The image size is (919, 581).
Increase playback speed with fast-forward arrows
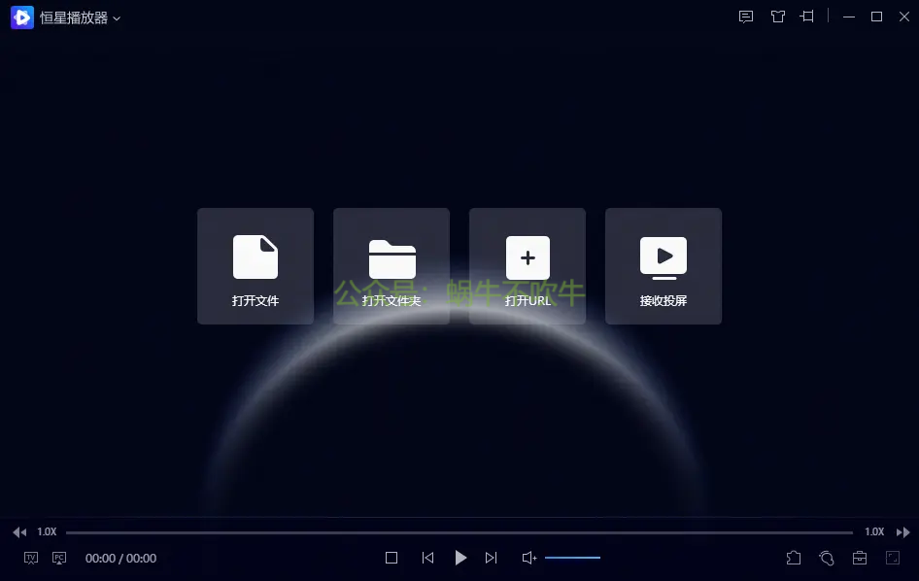coord(902,532)
